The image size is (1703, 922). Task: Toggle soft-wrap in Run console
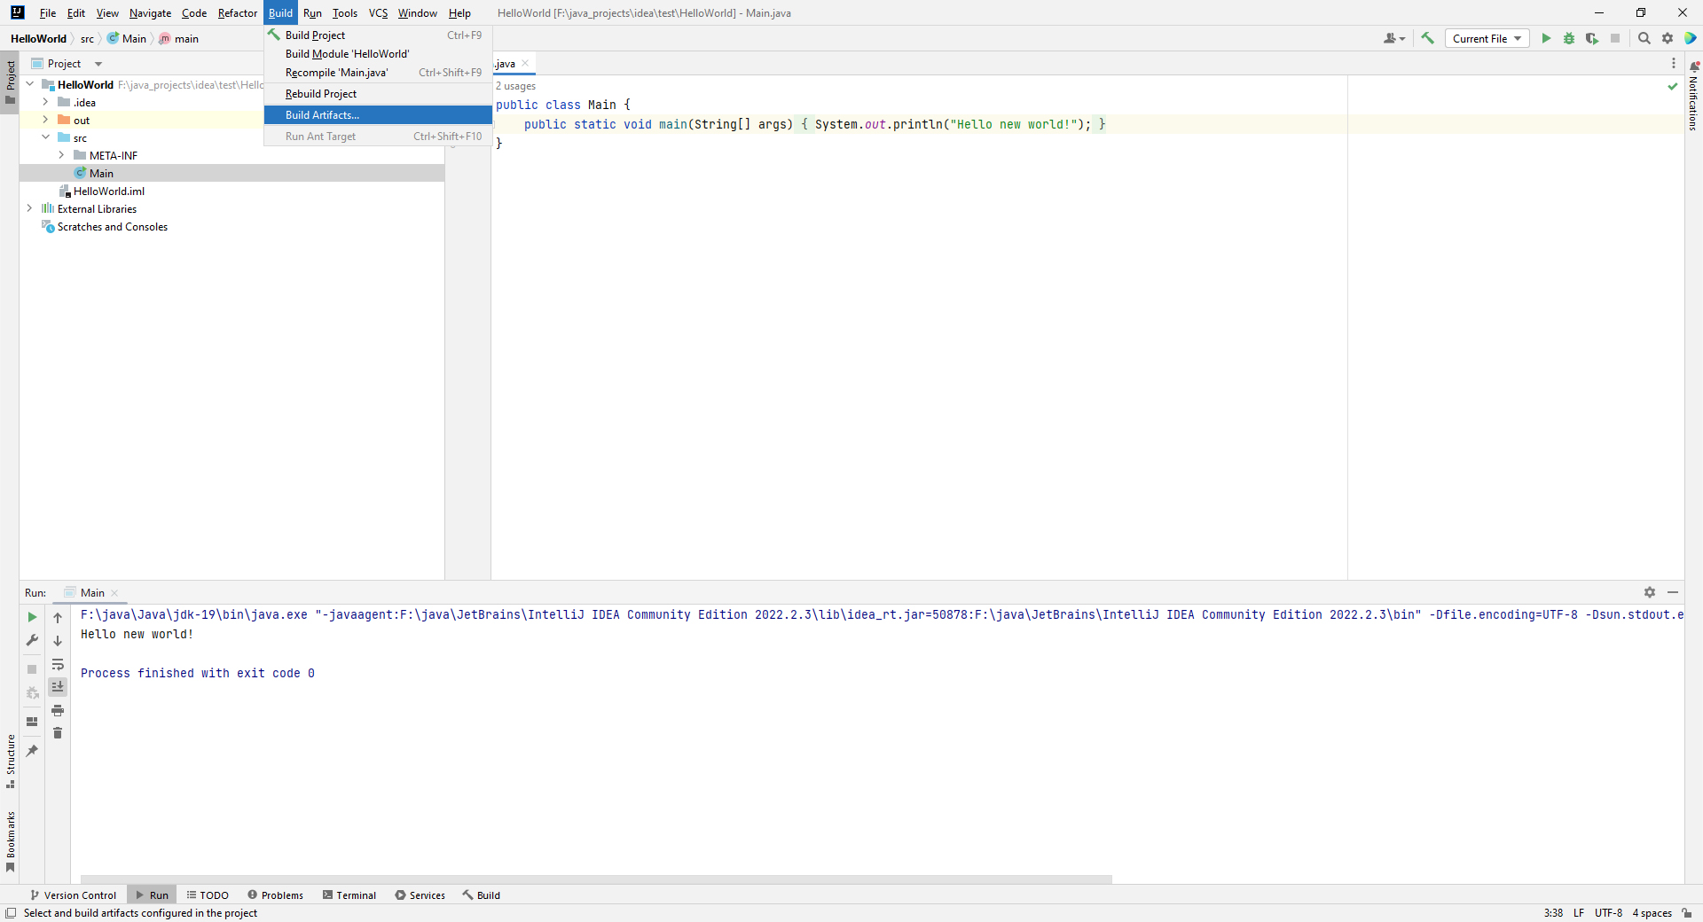[58, 664]
